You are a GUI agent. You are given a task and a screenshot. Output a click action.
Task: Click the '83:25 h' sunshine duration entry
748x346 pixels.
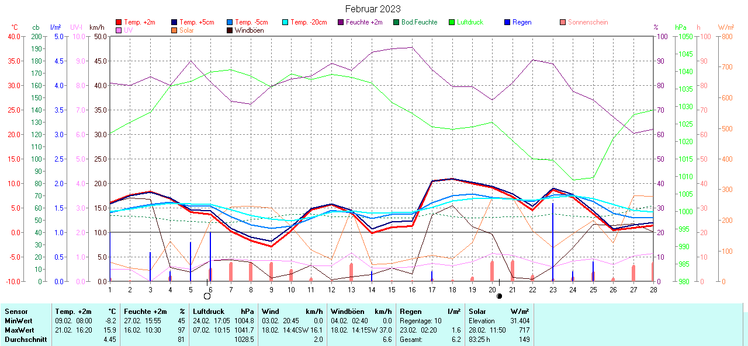click(480, 340)
